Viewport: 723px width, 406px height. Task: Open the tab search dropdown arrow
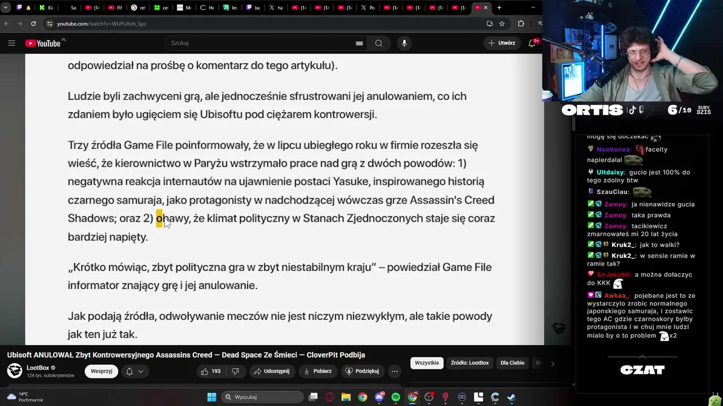point(6,8)
